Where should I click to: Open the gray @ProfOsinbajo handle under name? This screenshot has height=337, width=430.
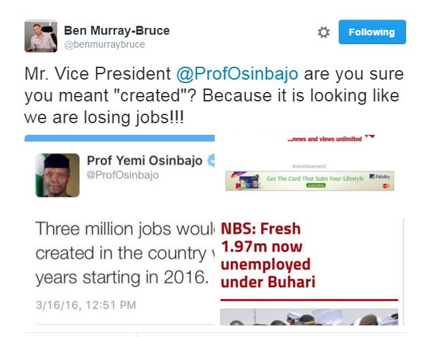[x=123, y=176]
